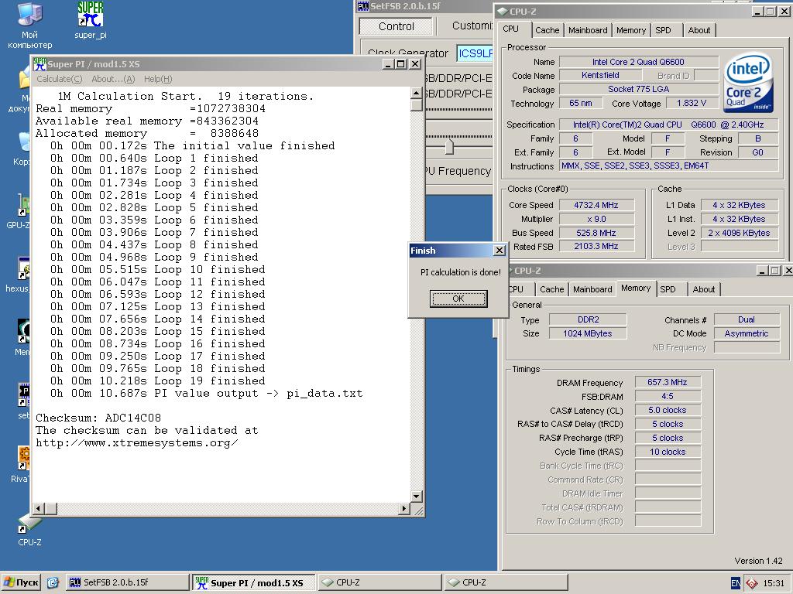Image resolution: width=793 pixels, height=594 pixels.
Task: Click the DRAM Frequency 657.3 MHz value
Action: coord(668,382)
